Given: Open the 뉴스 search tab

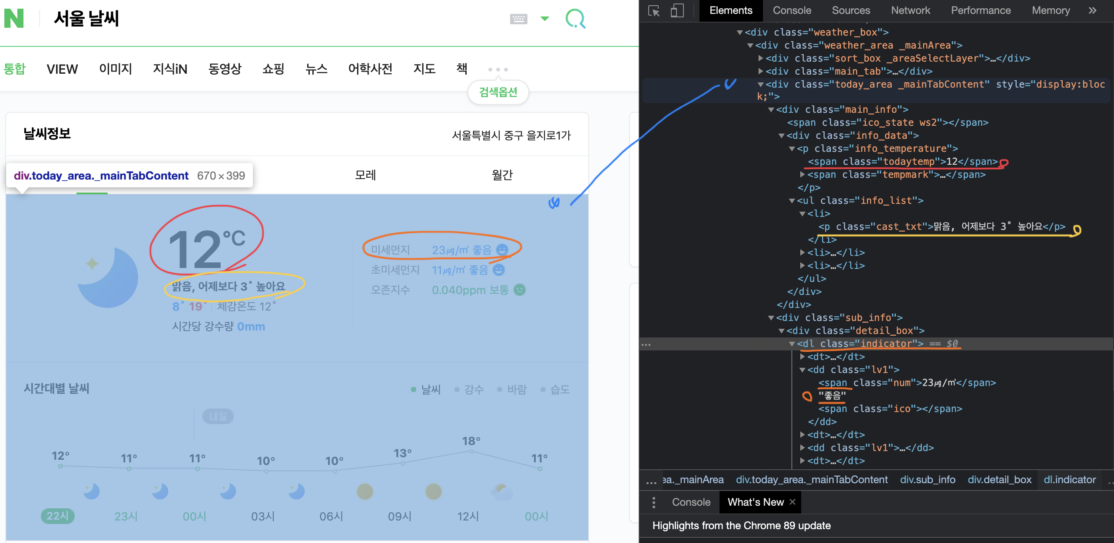Looking at the screenshot, I should (x=316, y=69).
